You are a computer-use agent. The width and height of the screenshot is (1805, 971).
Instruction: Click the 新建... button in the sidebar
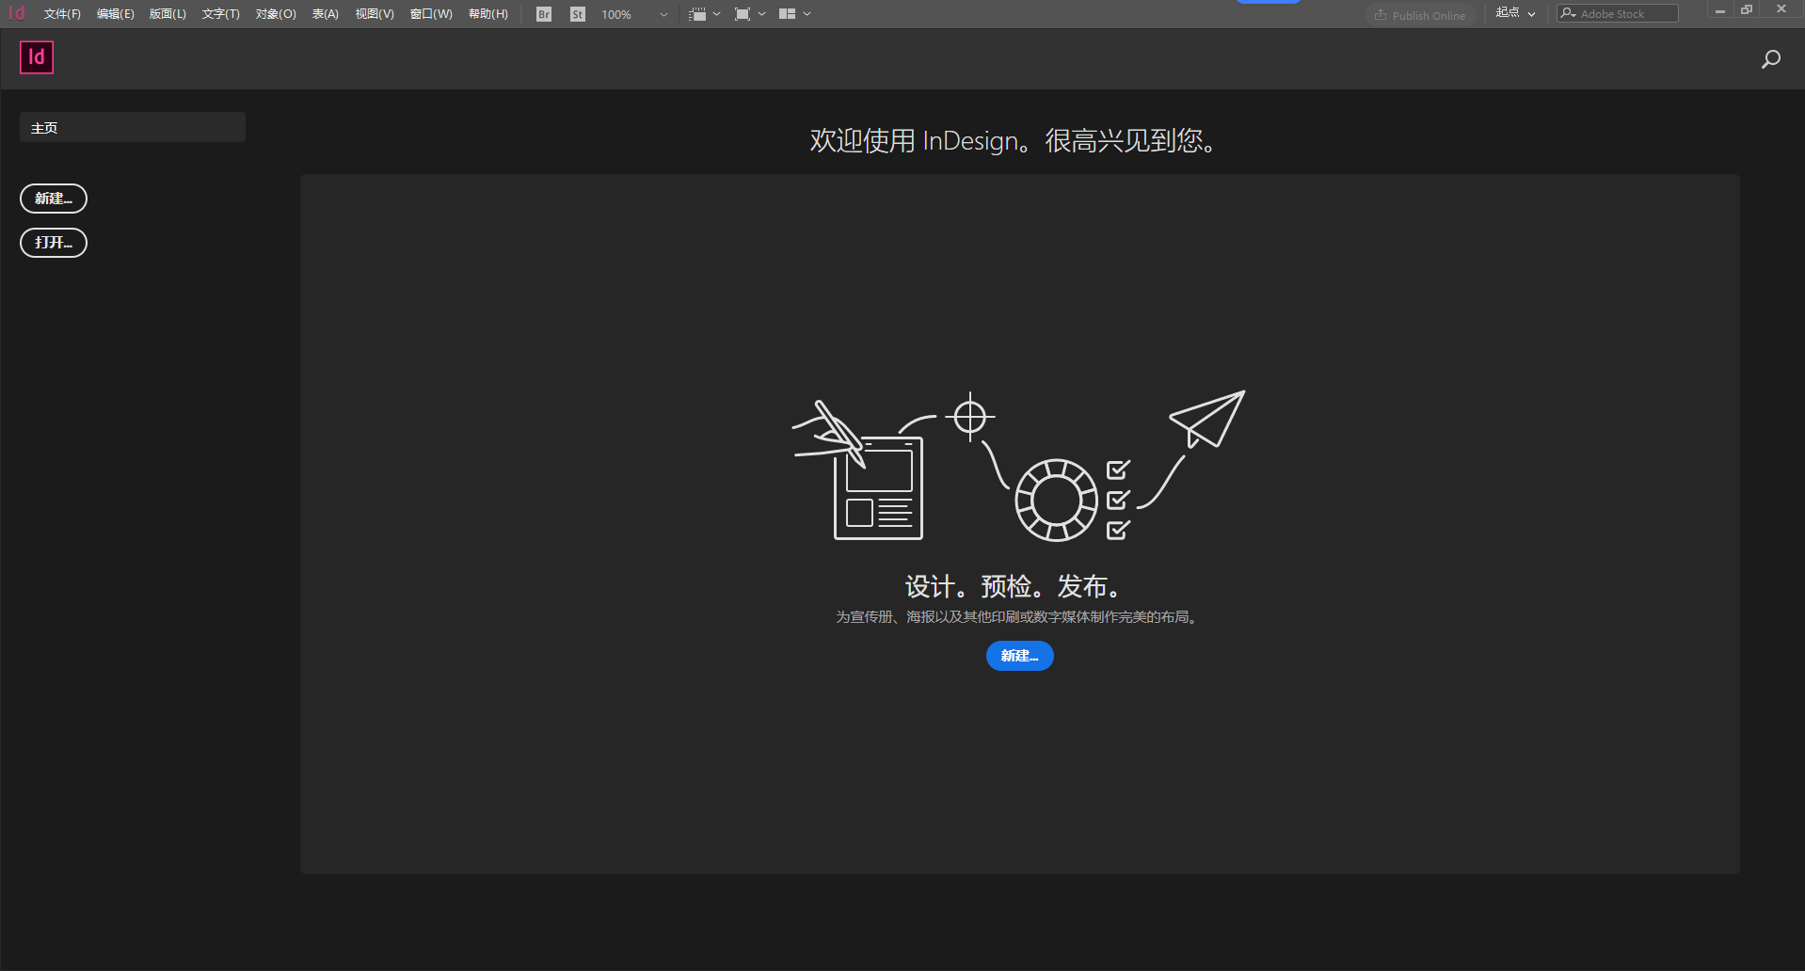tap(53, 198)
